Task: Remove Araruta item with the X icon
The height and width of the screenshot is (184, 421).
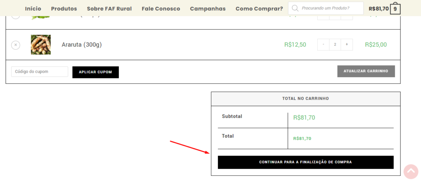Action: point(16,45)
